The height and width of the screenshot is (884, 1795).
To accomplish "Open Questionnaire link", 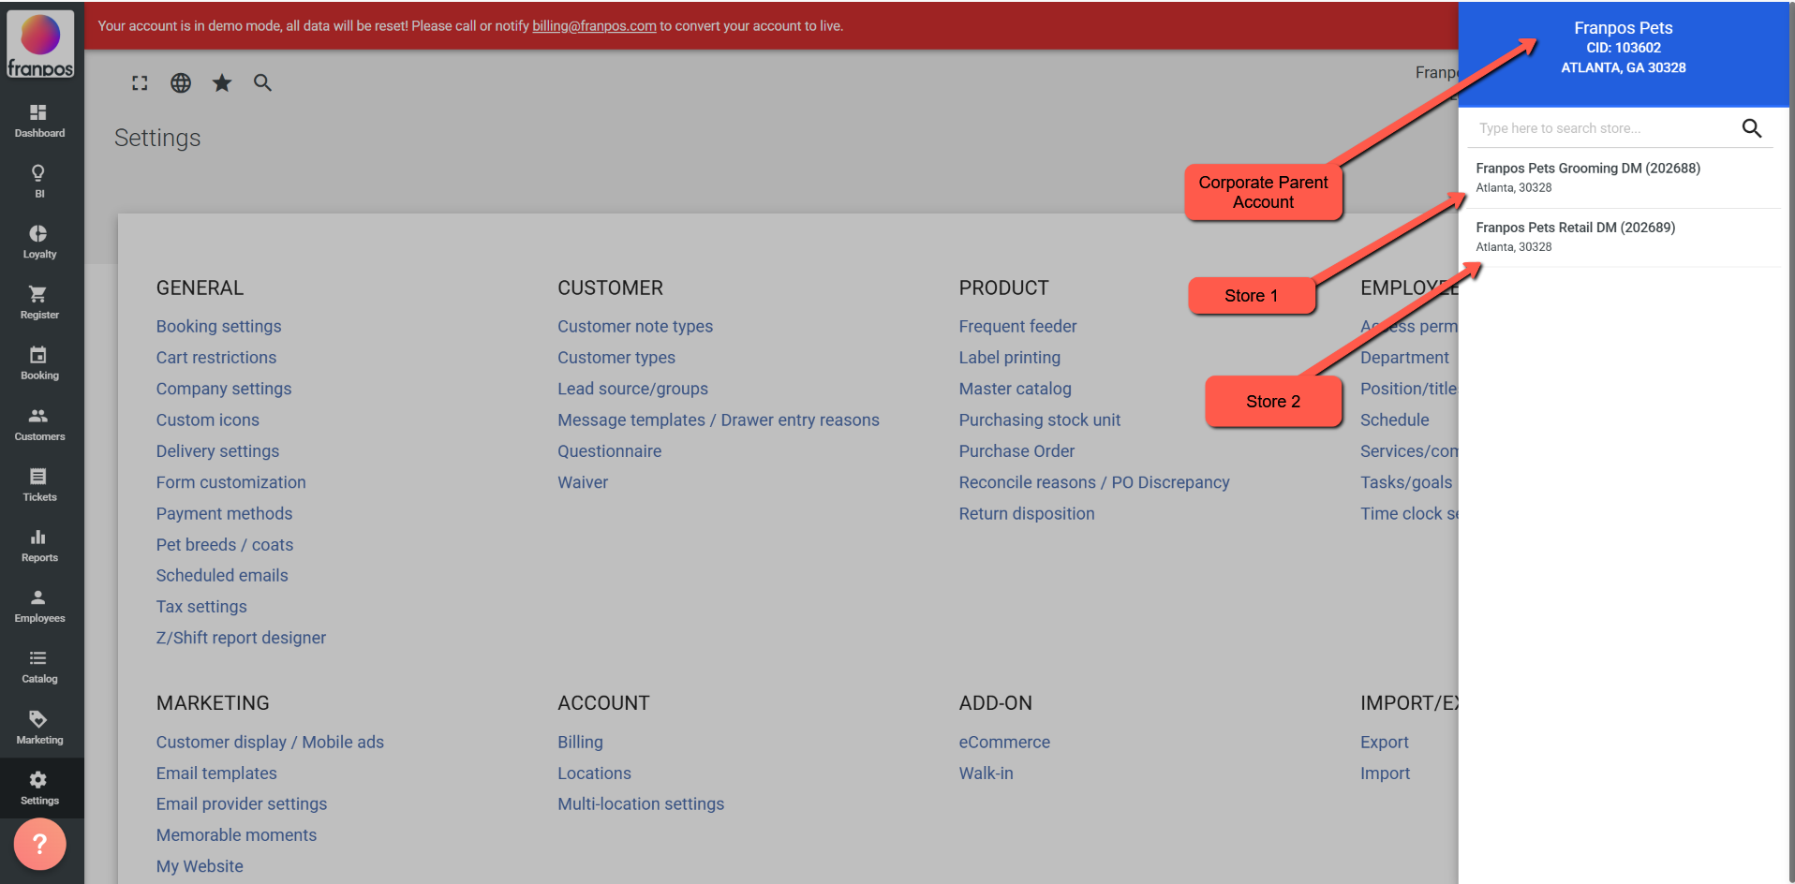I will coord(609,451).
